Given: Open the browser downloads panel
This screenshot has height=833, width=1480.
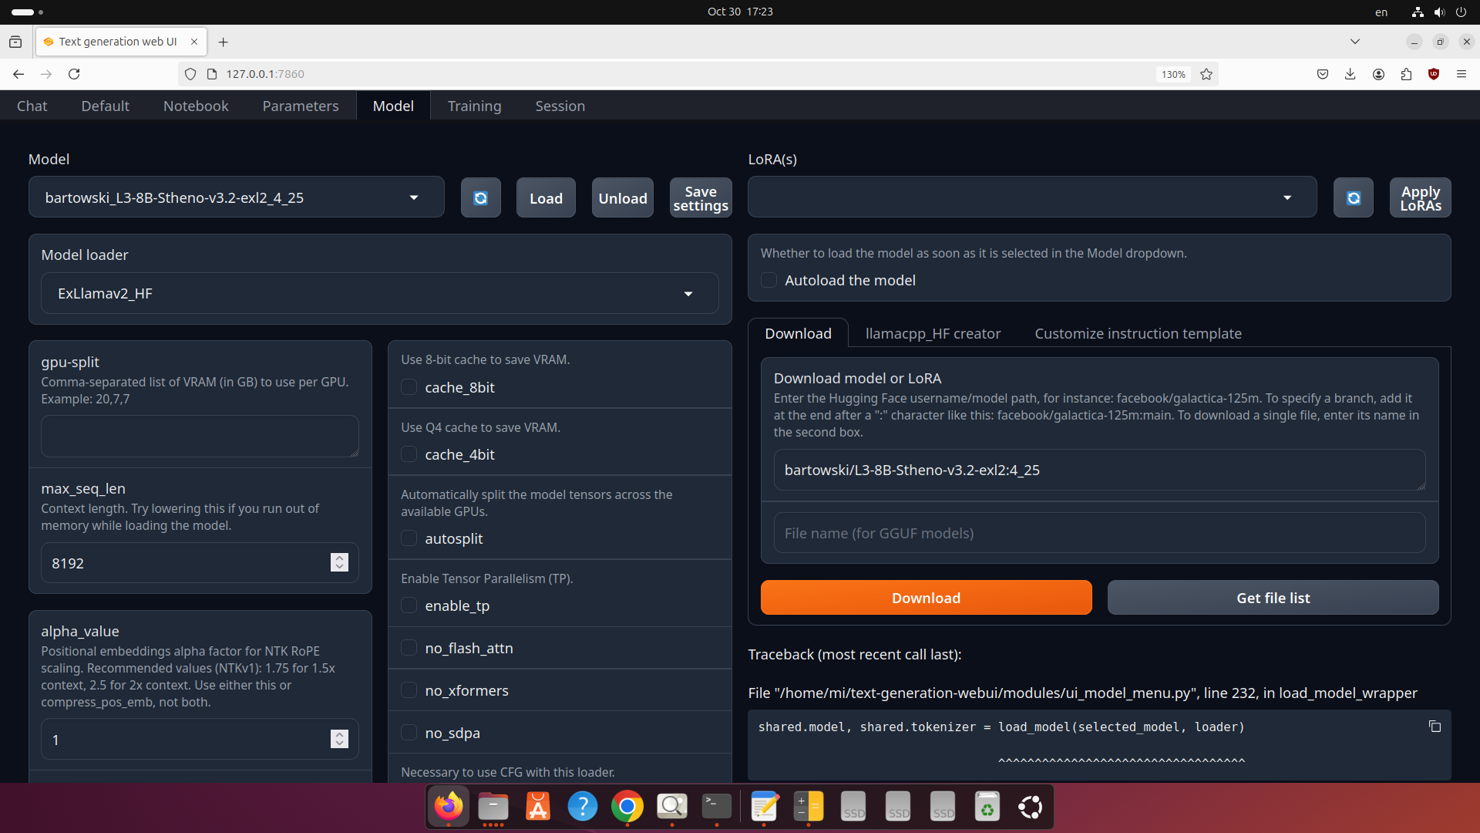Looking at the screenshot, I should pyautogui.click(x=1350, y=74).
